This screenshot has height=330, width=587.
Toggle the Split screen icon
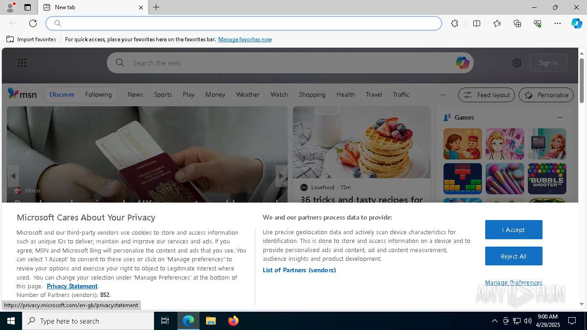pos(476,23)
